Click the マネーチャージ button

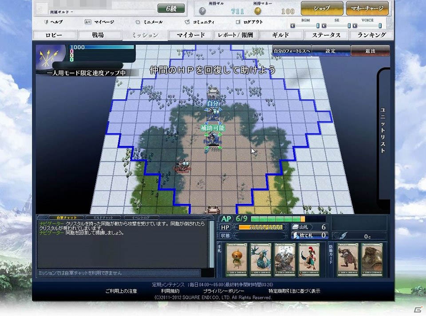[x=367, y=8]
